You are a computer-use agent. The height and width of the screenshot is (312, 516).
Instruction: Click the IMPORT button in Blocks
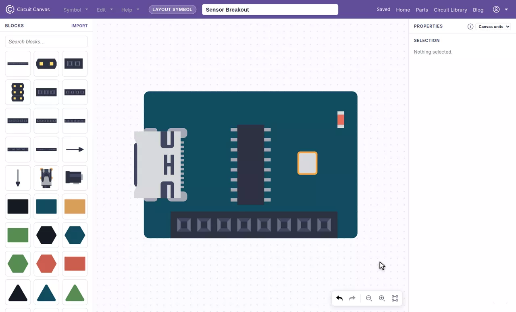tap(79, 26)
